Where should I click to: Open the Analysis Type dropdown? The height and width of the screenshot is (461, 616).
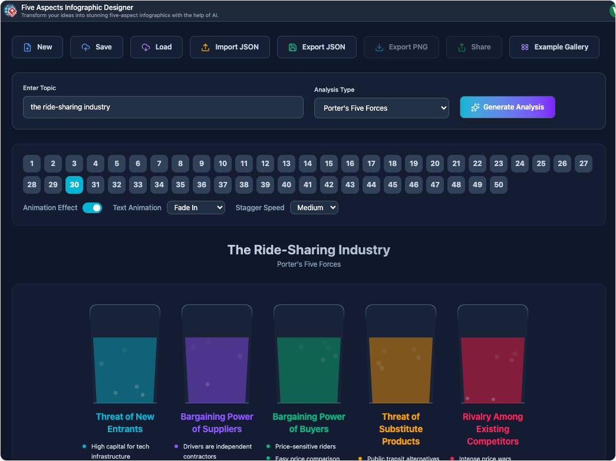[381, 108]
